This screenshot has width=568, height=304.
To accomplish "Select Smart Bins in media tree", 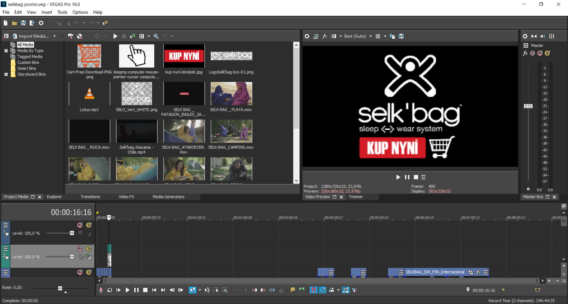I will pyautogui.click(x=27, y=68).
